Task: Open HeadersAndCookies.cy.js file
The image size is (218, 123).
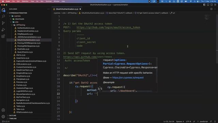Action: pyautogui.click(x=28, y=31)
